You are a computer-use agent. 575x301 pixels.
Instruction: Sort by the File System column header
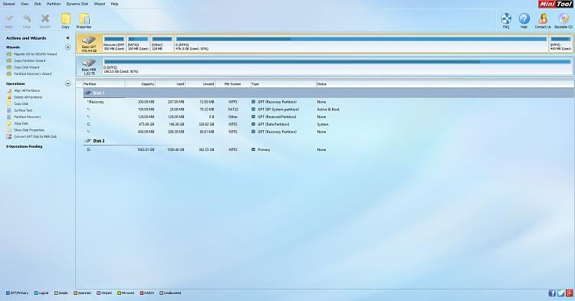[x=233, y=84]
